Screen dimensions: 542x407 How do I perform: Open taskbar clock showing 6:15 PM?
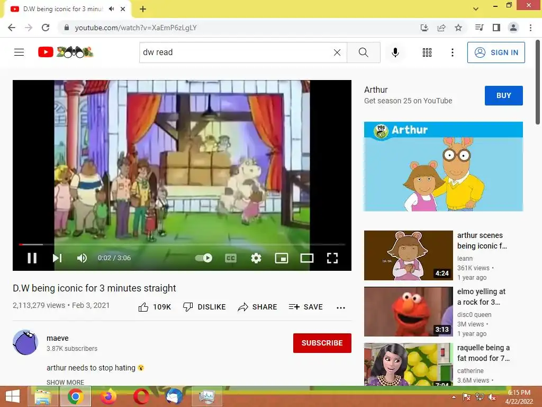tap(519, 397)
